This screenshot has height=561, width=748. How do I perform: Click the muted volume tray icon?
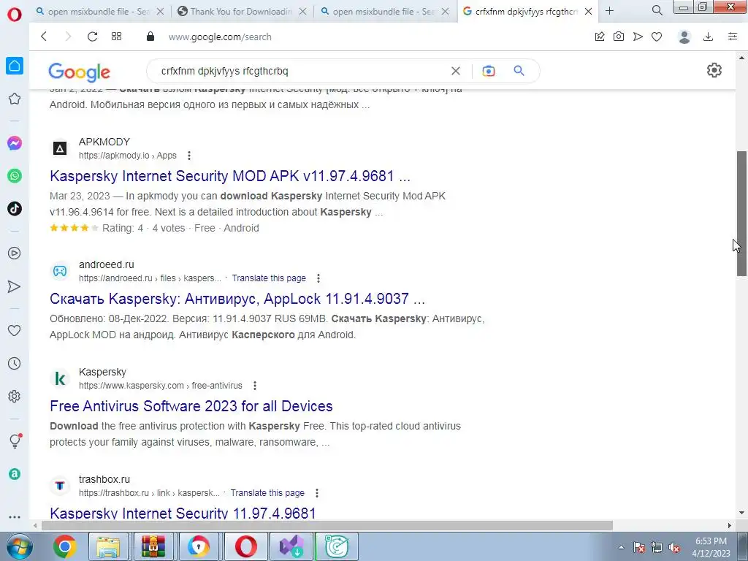click(674, 548)
